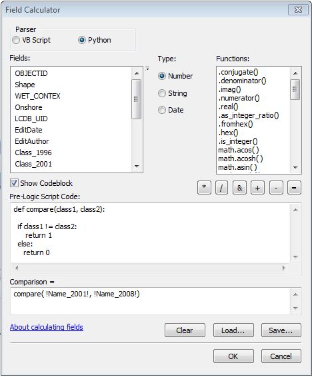Pick the math.asin( ) function
This screenshot has height=377, width=312.
click(237, 167)
